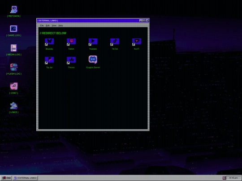Open the Edit menu
This screenshot has height=181, width=242.
coord(48,25)
